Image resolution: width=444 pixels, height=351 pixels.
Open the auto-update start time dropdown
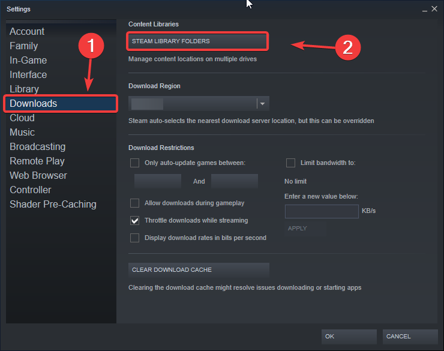(158, 181)
